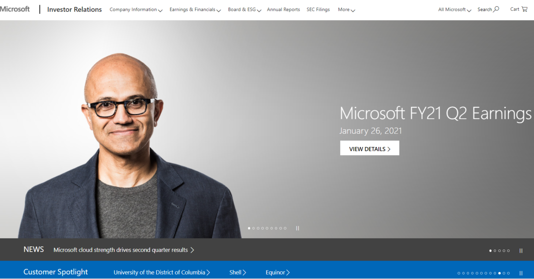Image resolution: width=534 pixels, height=279 pixels.
Task: Open the SEC Filings page
Action: coord(318,10)
